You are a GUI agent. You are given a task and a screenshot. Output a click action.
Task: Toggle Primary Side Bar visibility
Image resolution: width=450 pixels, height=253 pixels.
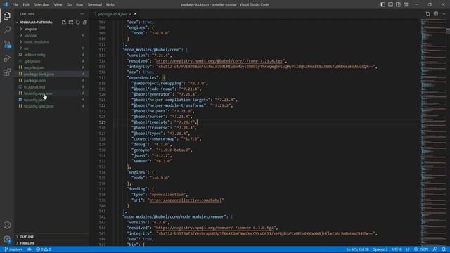(382, 4)
